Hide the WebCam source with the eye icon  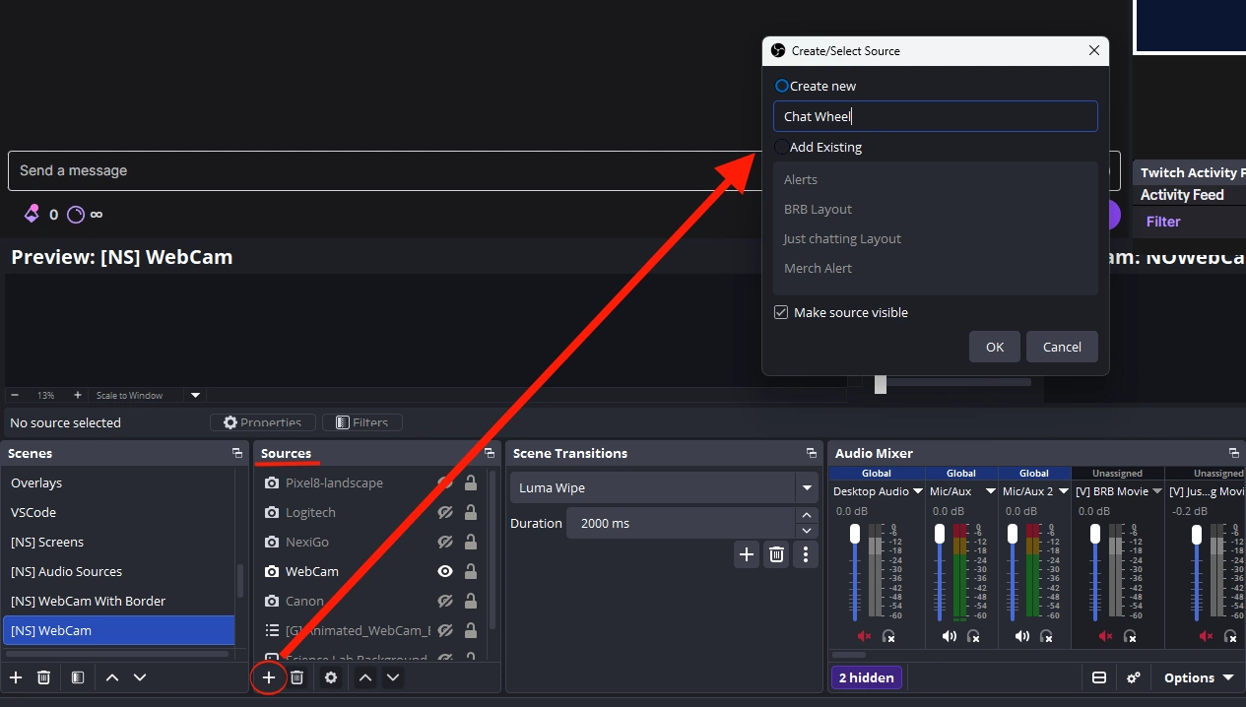[445, 571]
